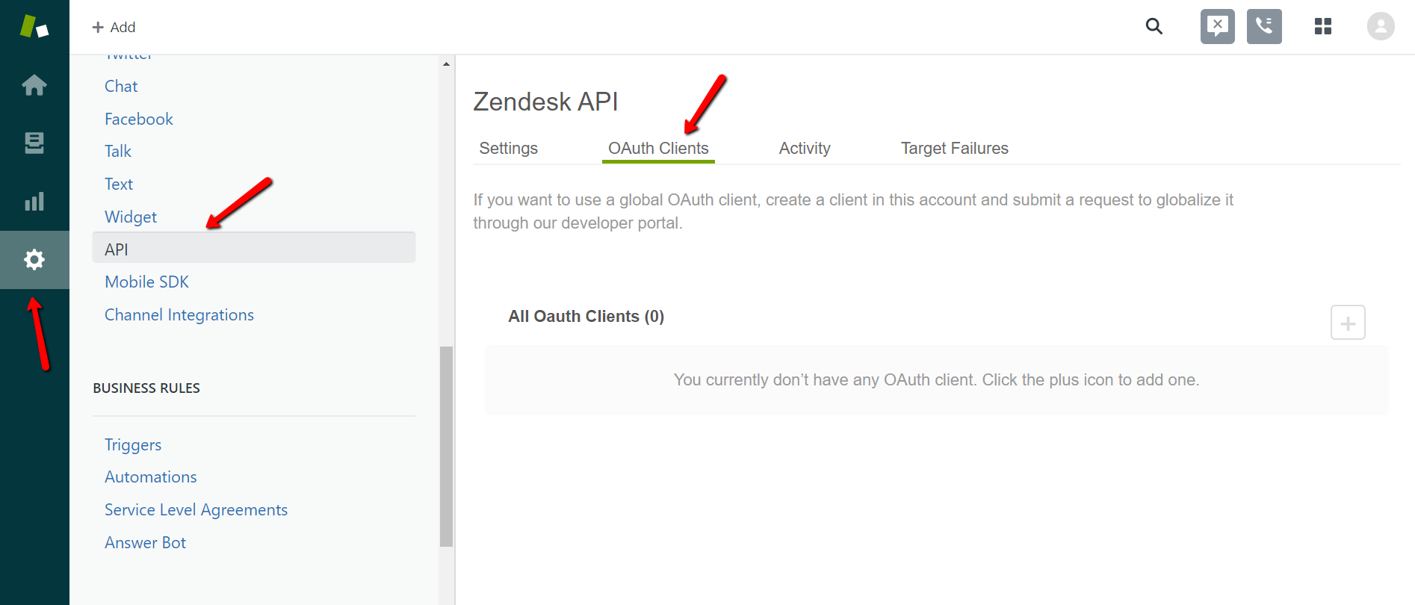The width and height of the screenshot is (1415, 605).
Task: Click the search magnifier icon
Action: (1154, 27)
